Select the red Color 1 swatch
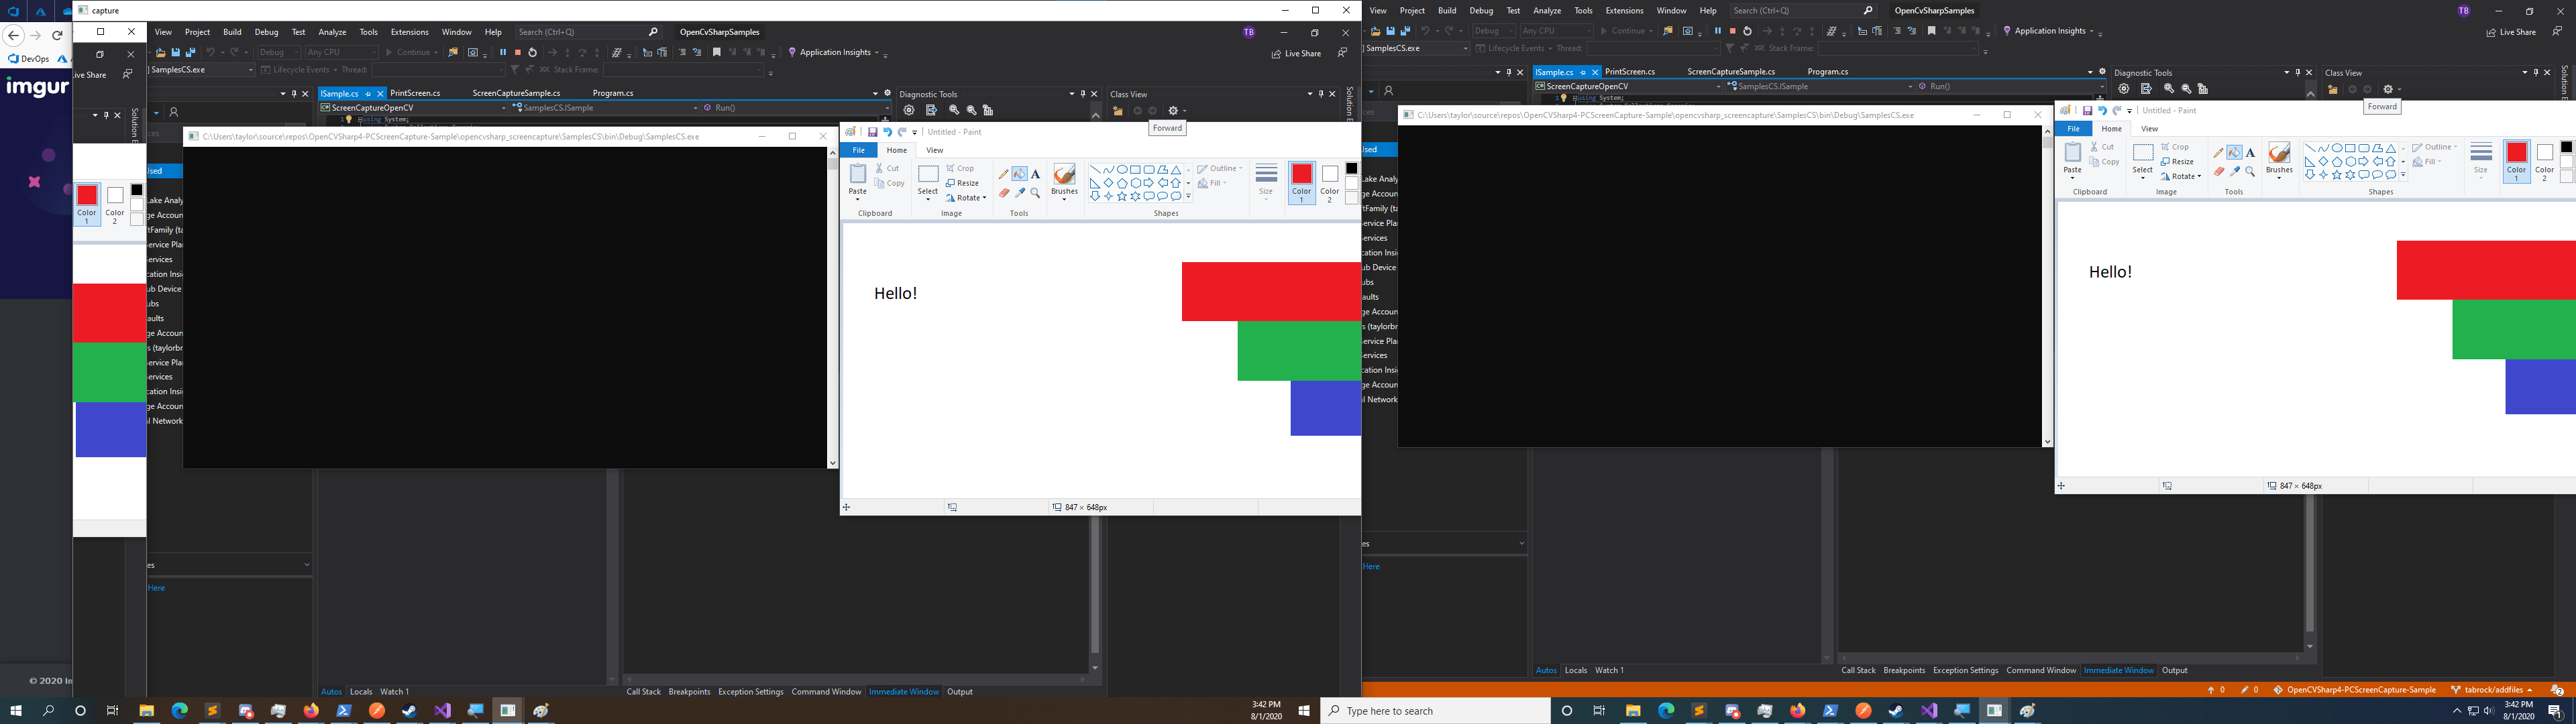Screen dimensions: 2576x724 click(1301, 172)
